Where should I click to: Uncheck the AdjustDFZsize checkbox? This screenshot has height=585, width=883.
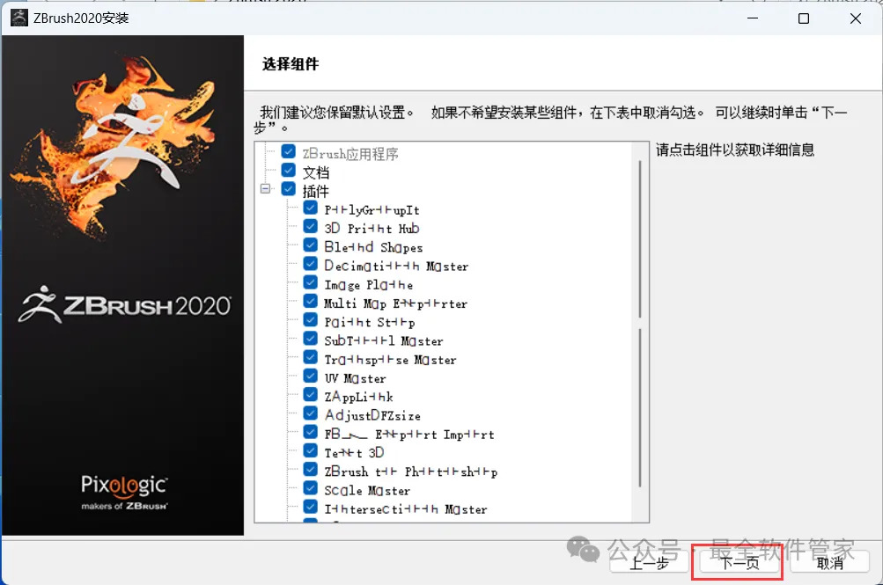pos(310,413)
